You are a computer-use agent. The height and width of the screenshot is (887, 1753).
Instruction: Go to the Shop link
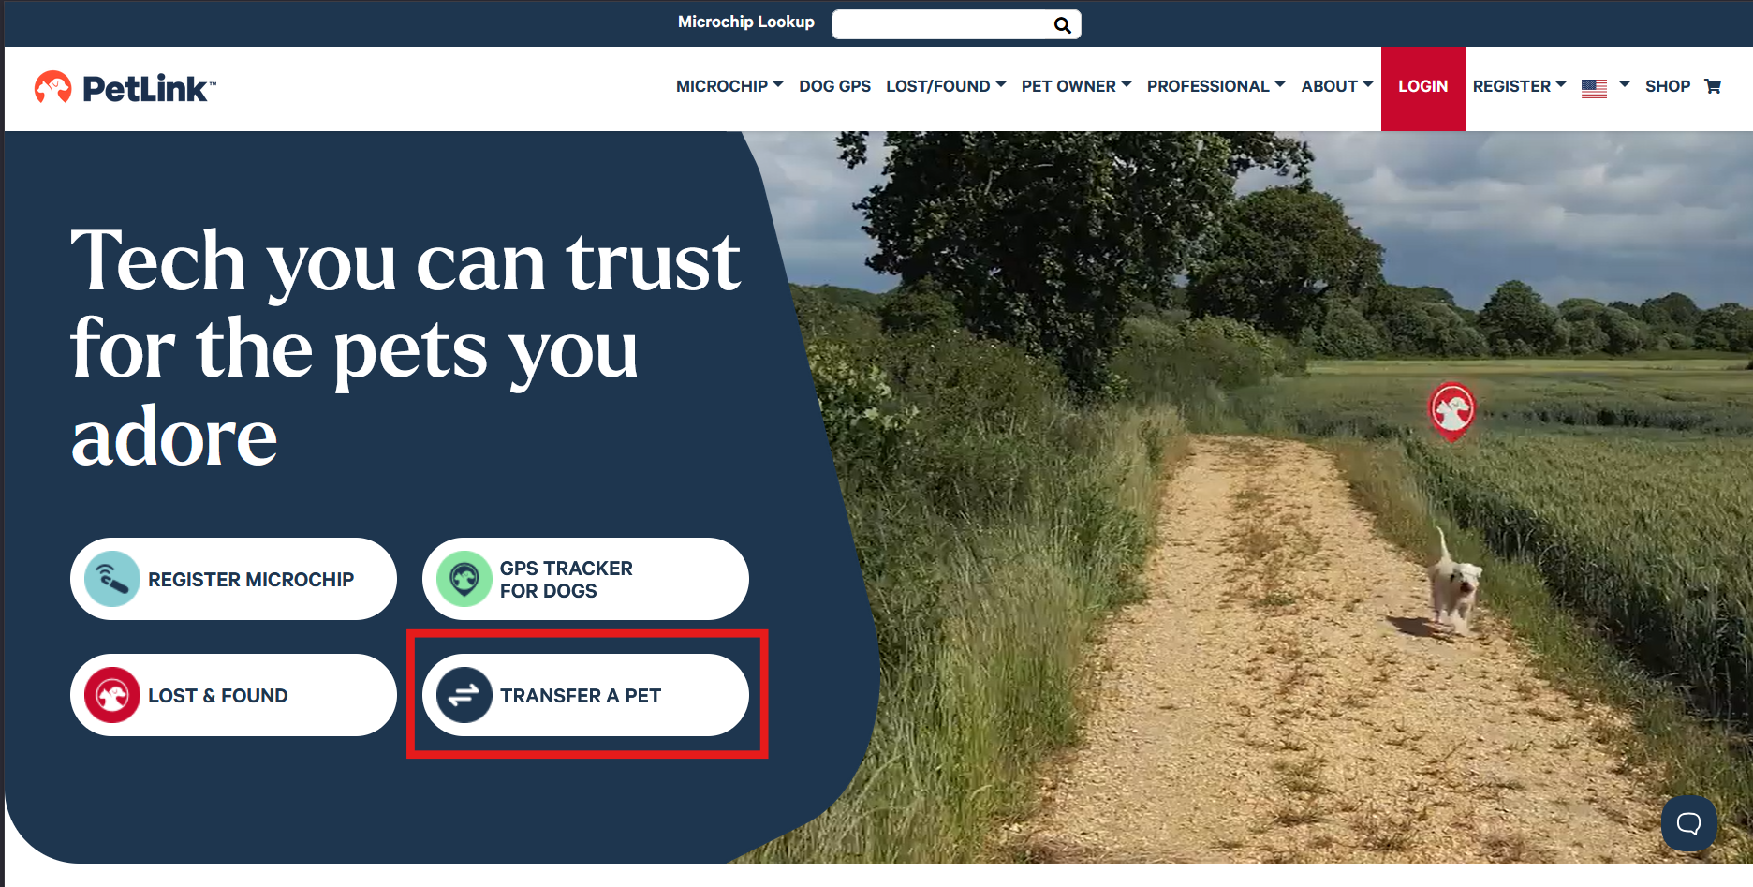(1667, 86)
